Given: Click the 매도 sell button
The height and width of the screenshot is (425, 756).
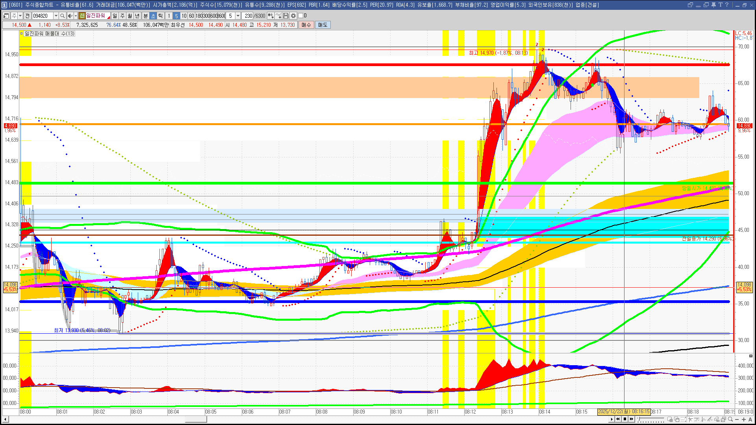Looking at the screenshot, I should pyautogui.click(x=323, y=25).
